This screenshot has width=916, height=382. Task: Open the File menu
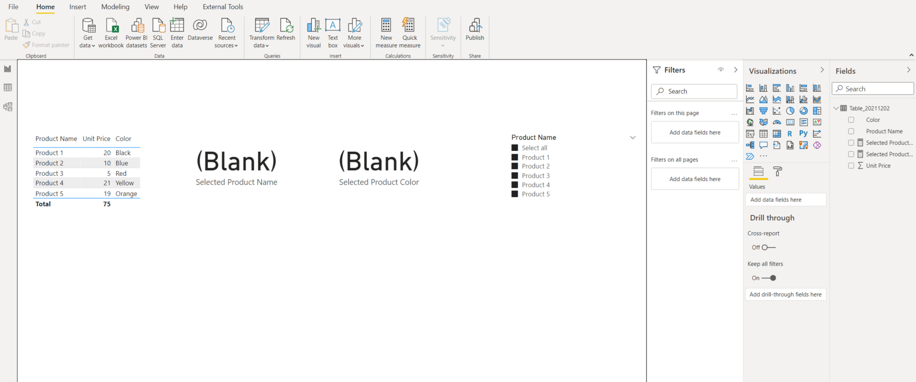pos(13,7)
